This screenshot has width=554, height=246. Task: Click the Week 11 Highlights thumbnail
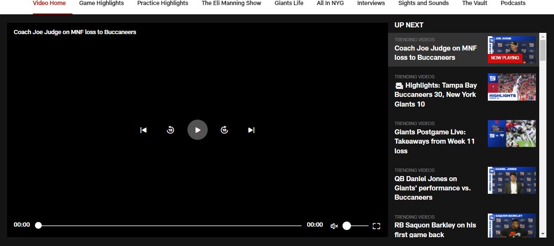click(x=512, y=87)
